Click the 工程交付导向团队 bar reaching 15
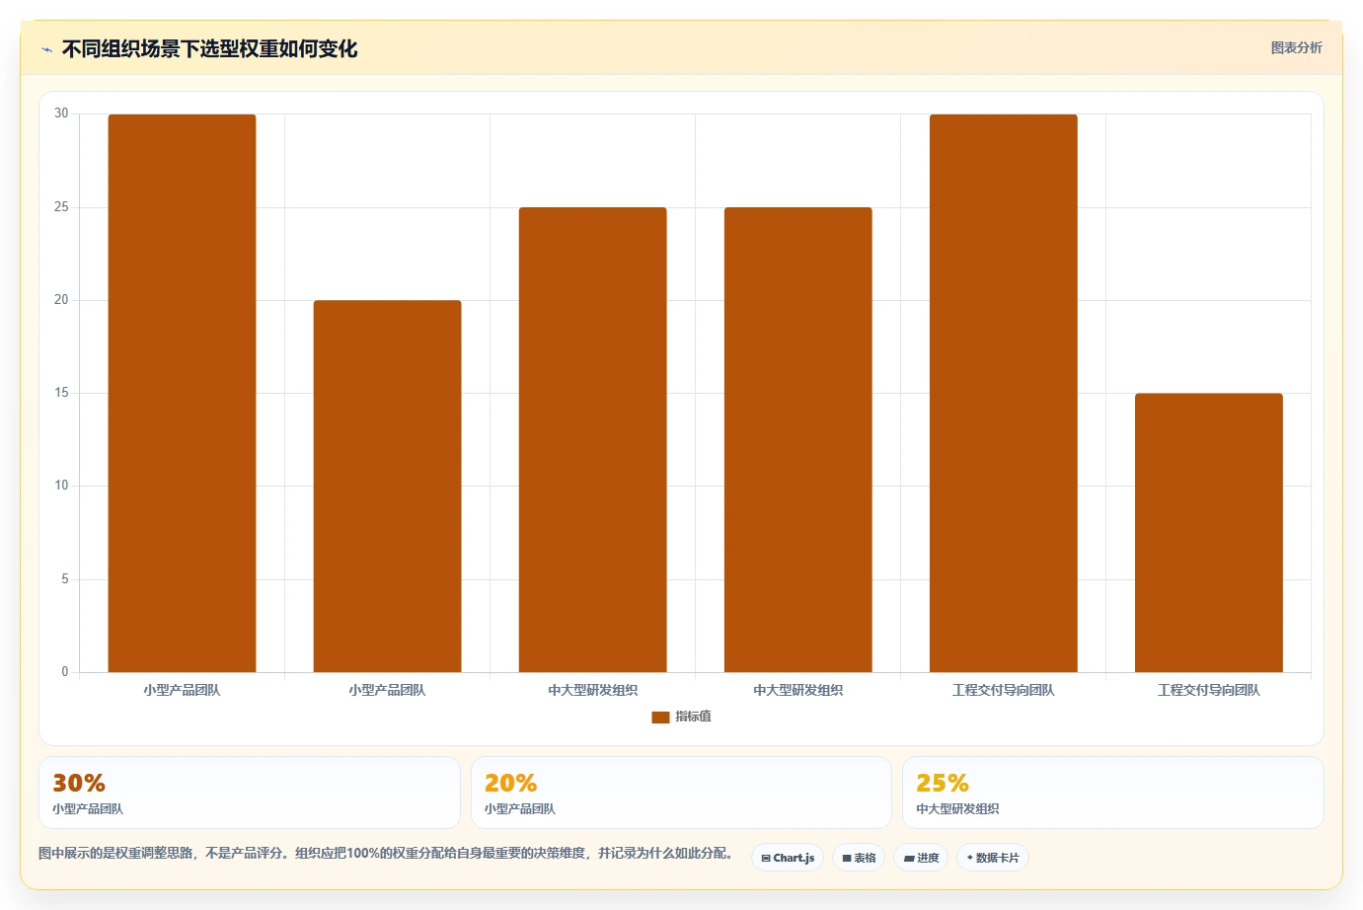 [1208, 533]
